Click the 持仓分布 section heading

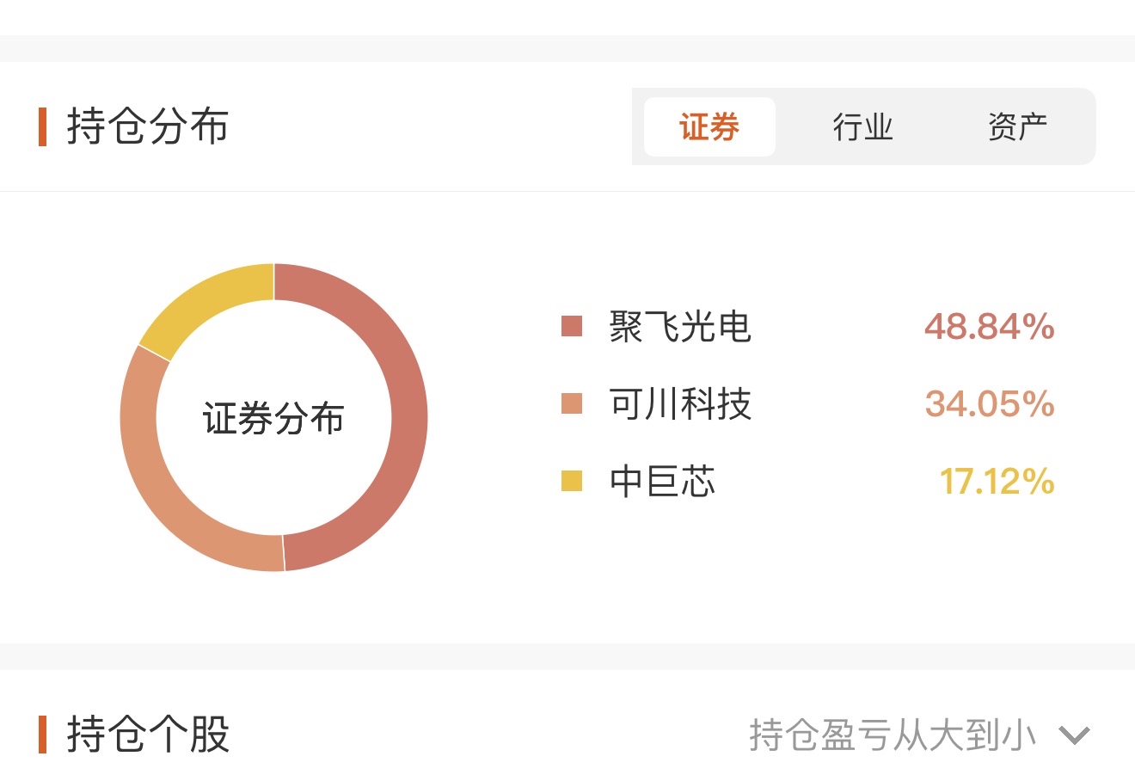point(147,127)
